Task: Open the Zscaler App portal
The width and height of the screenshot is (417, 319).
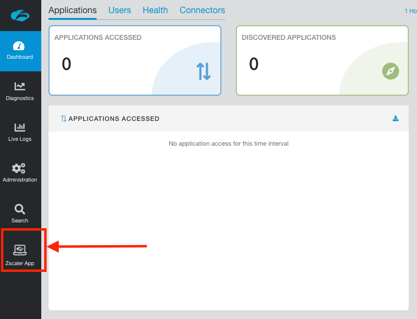Action: coord(20,255)
